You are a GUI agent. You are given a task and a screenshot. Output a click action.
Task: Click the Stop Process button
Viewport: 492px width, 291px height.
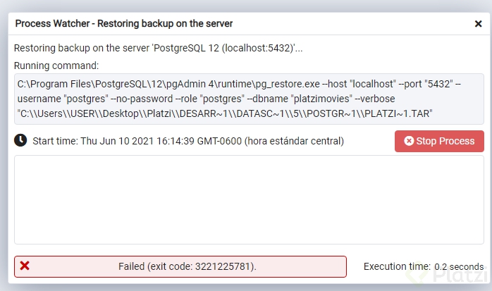(x=439, y=141)
